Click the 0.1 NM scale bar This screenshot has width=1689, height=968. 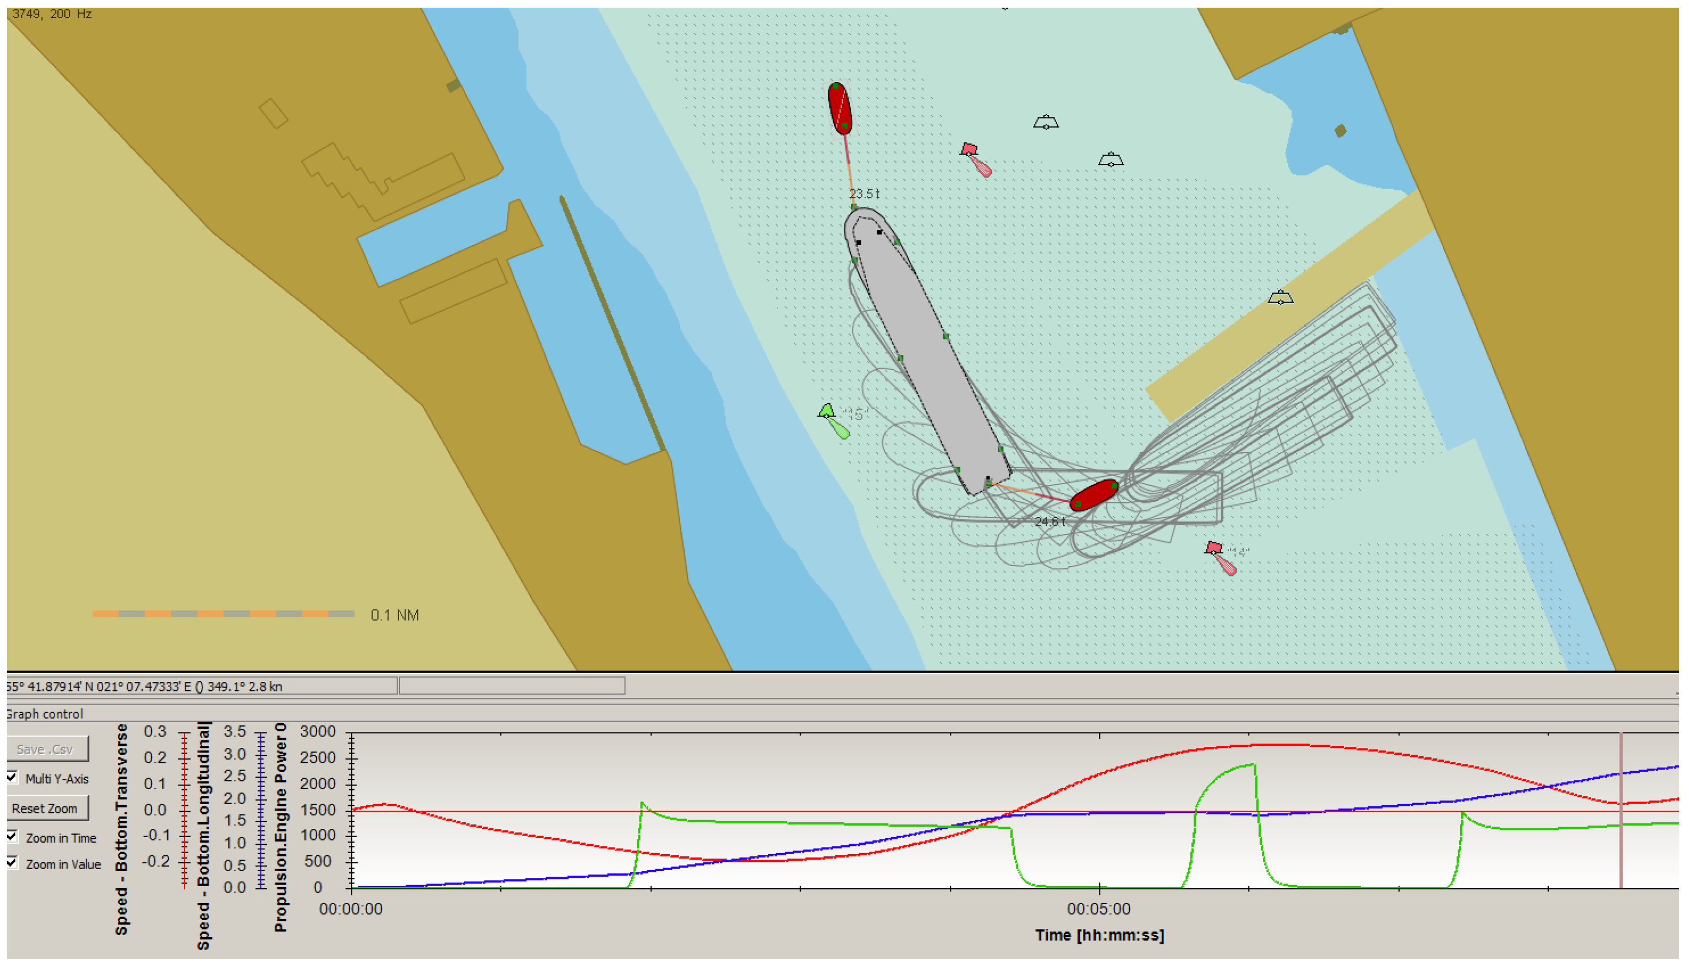coord(223,614)
